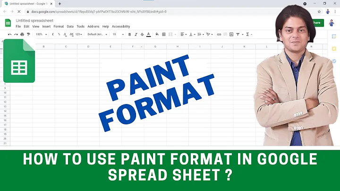The image size is (340, 191).
Task: Open the font size 10 dropdown
Action: click(118, 35)
